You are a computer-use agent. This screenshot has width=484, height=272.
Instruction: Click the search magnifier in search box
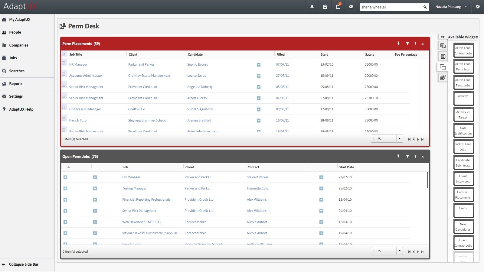[425, 7]
